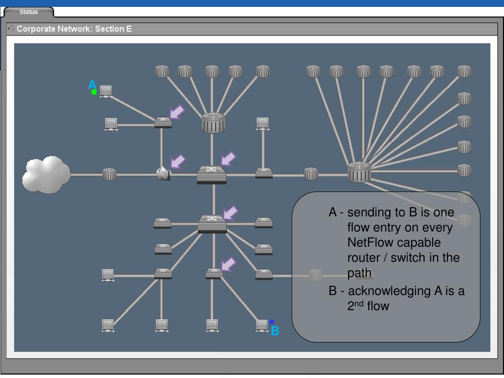The width and height of the screenshot is (504, 378).
Task: Select the small switch beneath that lone computer
Action: tap(264, 173)
